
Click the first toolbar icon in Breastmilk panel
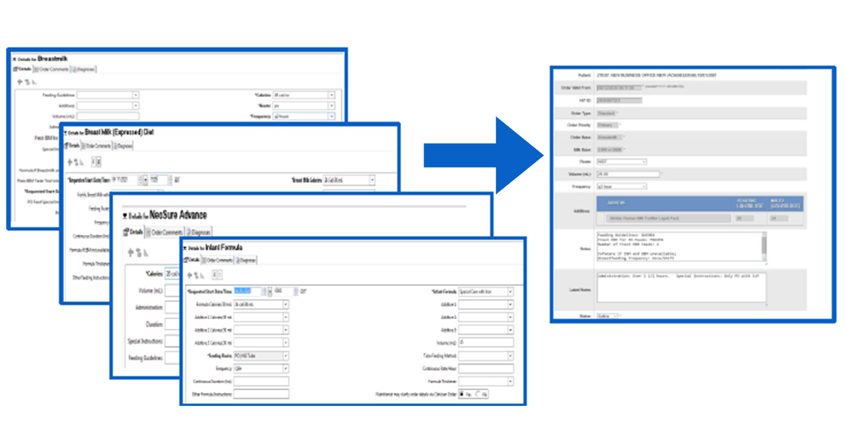click(20, 82)
